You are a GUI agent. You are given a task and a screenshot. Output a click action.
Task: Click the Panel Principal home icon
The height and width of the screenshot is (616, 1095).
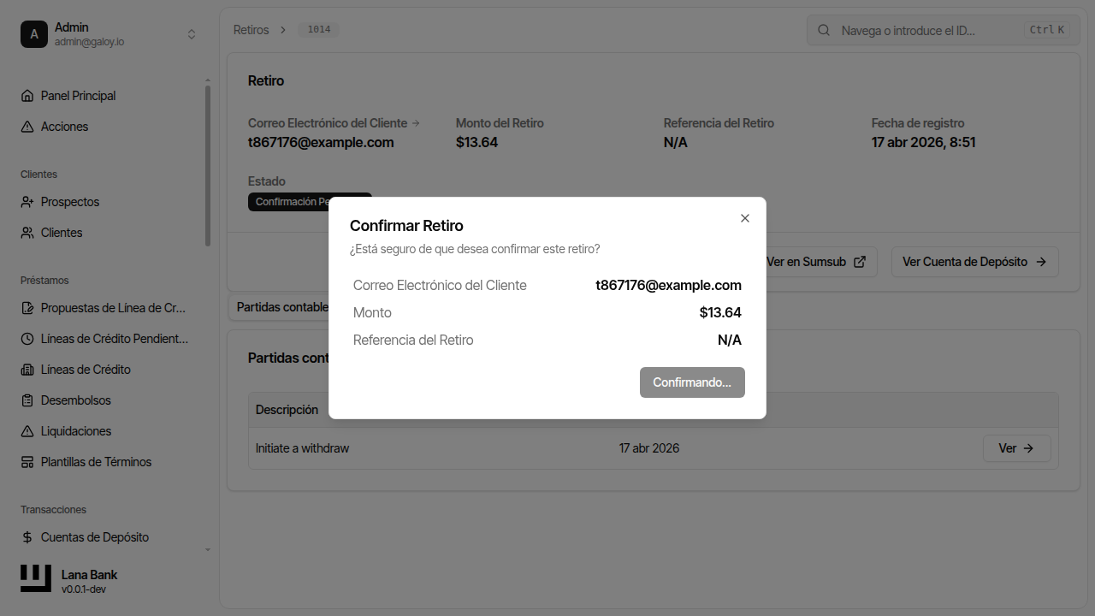tap(27, 96)
